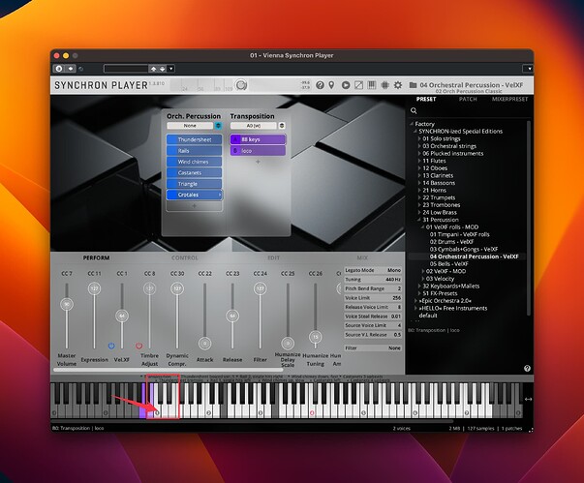This screenshot has width=584, height=483.
Task: Click plus to add Transposition slot
Action: point(258,162)
